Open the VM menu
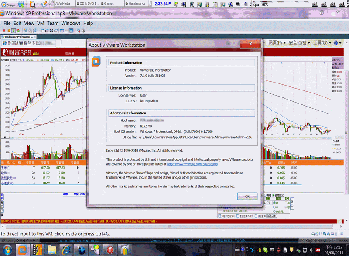 41,23
